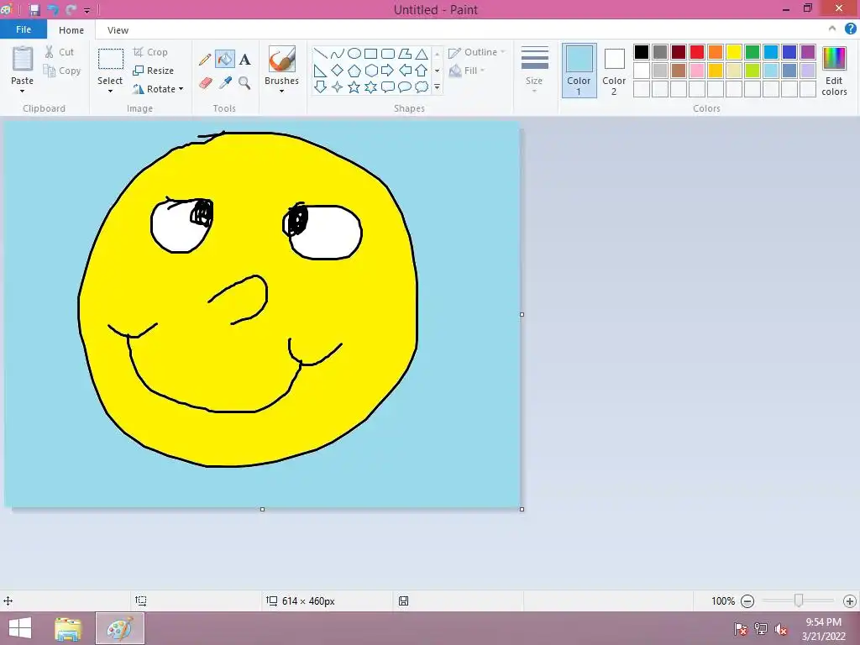Open Edit colors dialog
Viewport: 860px width, 645px height.
point(834,71)
